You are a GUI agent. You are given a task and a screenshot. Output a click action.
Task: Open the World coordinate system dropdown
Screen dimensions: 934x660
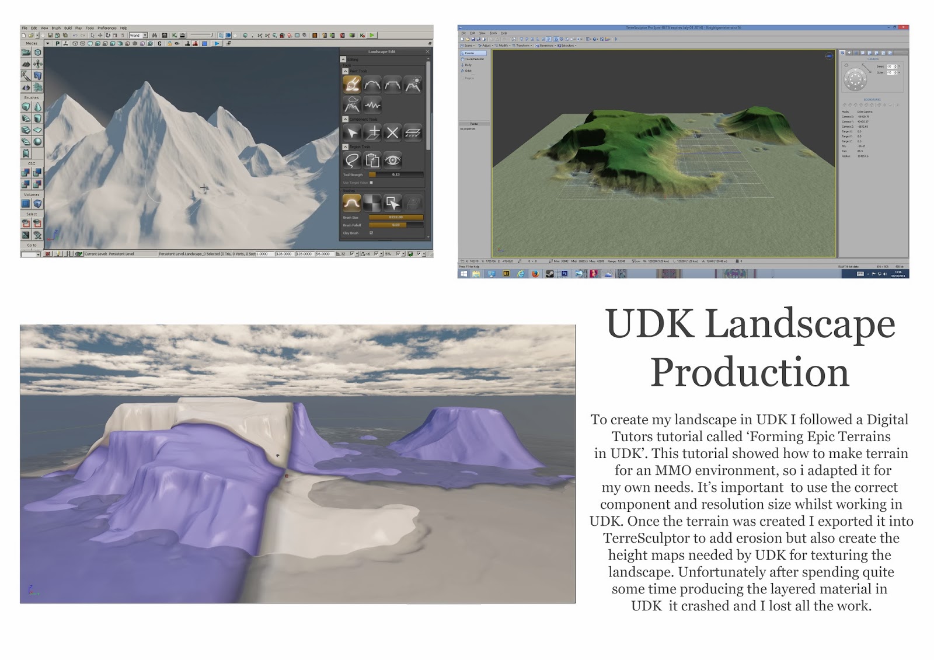click(138, 35)
